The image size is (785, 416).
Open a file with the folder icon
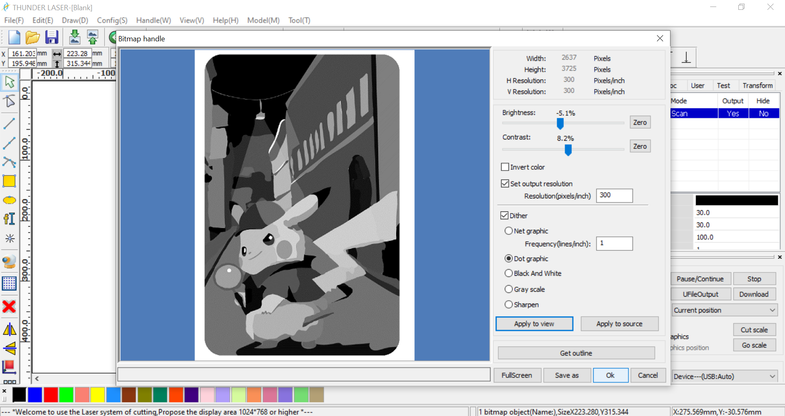33,37
